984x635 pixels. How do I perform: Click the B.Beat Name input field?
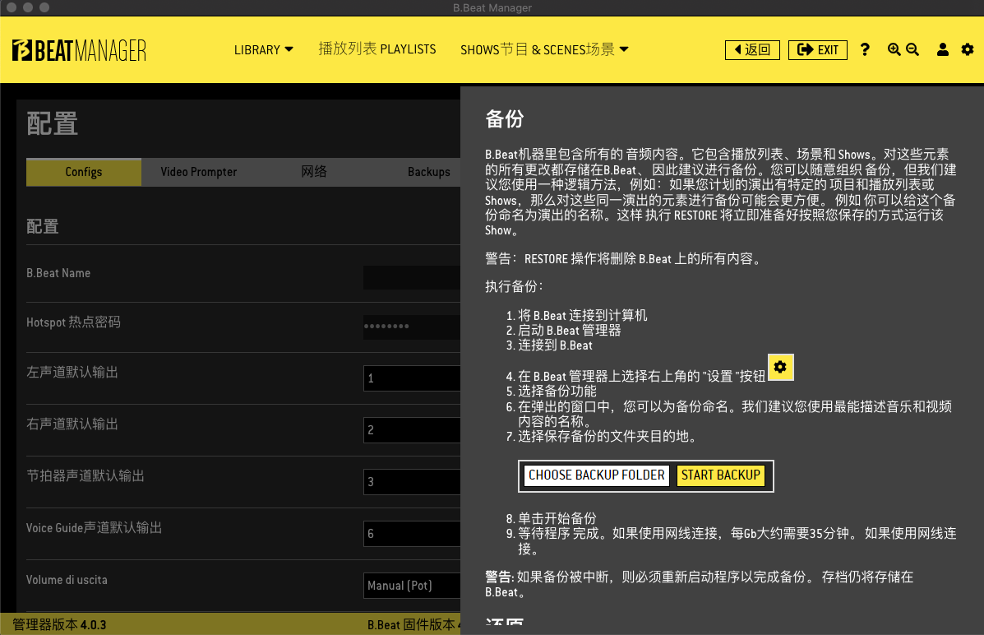(x=412, y=277)
